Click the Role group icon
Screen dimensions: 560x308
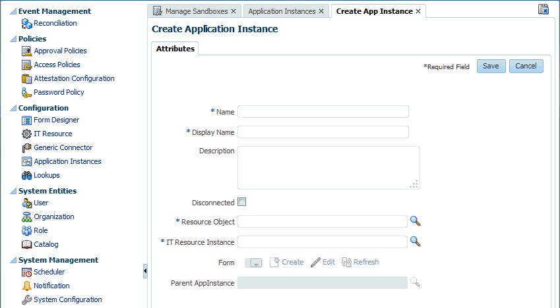[x=26, y=230]
